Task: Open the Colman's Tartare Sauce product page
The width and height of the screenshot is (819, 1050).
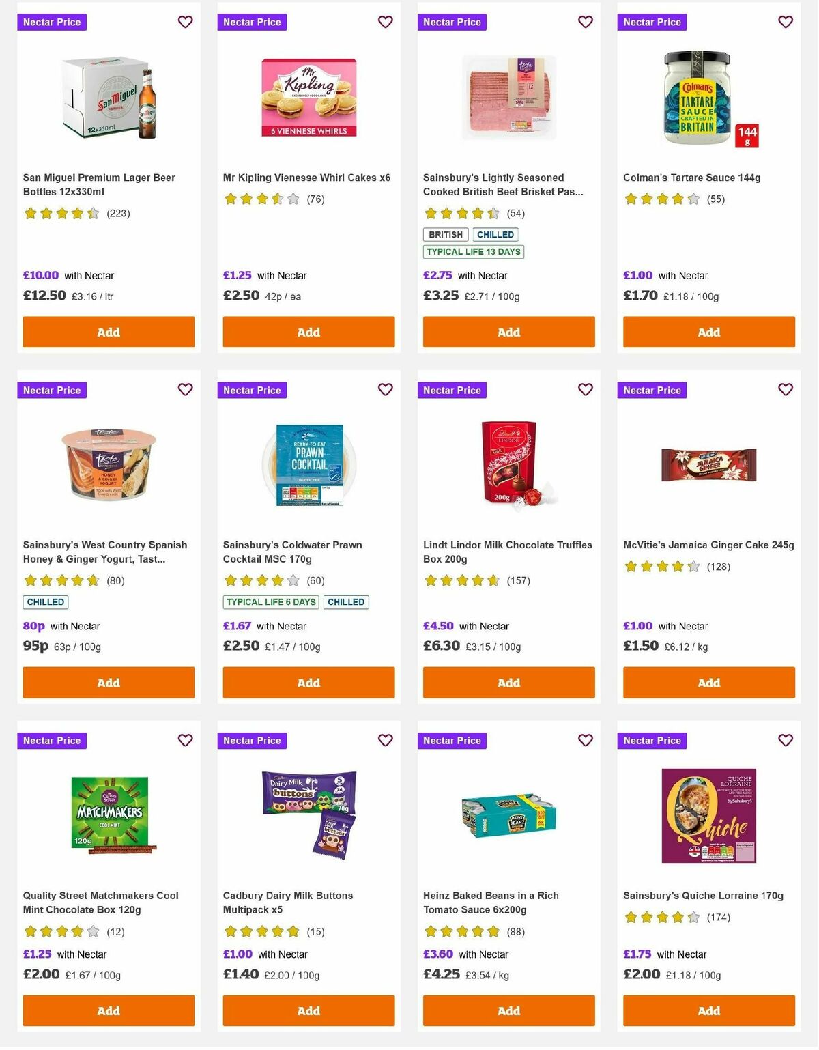Action: click(692, 177)
